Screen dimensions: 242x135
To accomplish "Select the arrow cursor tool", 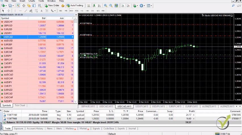I will tap(3, 11).
